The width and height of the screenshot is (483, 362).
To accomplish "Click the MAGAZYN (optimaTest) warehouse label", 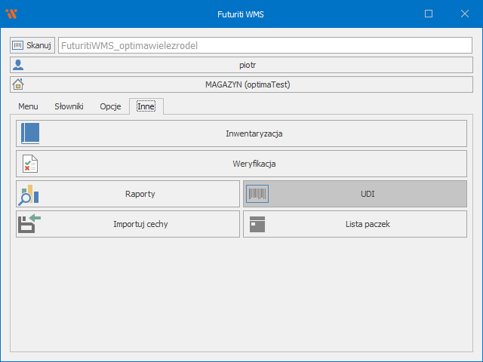I will (248, 84).
